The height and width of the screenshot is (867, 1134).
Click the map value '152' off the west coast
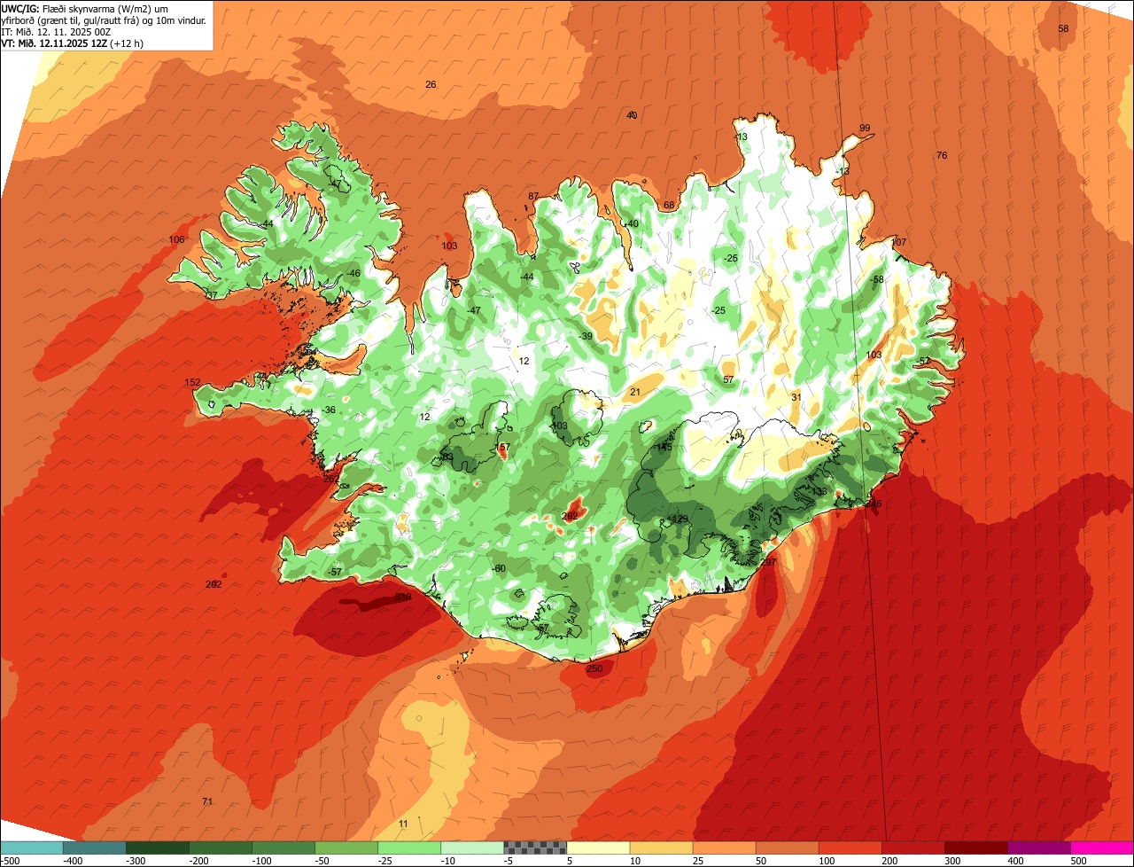coord(192,382)
